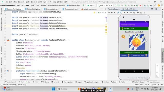Toggle read-only lock in status bar
Viewport: 164px width, 92px height.
click(159, 85)
